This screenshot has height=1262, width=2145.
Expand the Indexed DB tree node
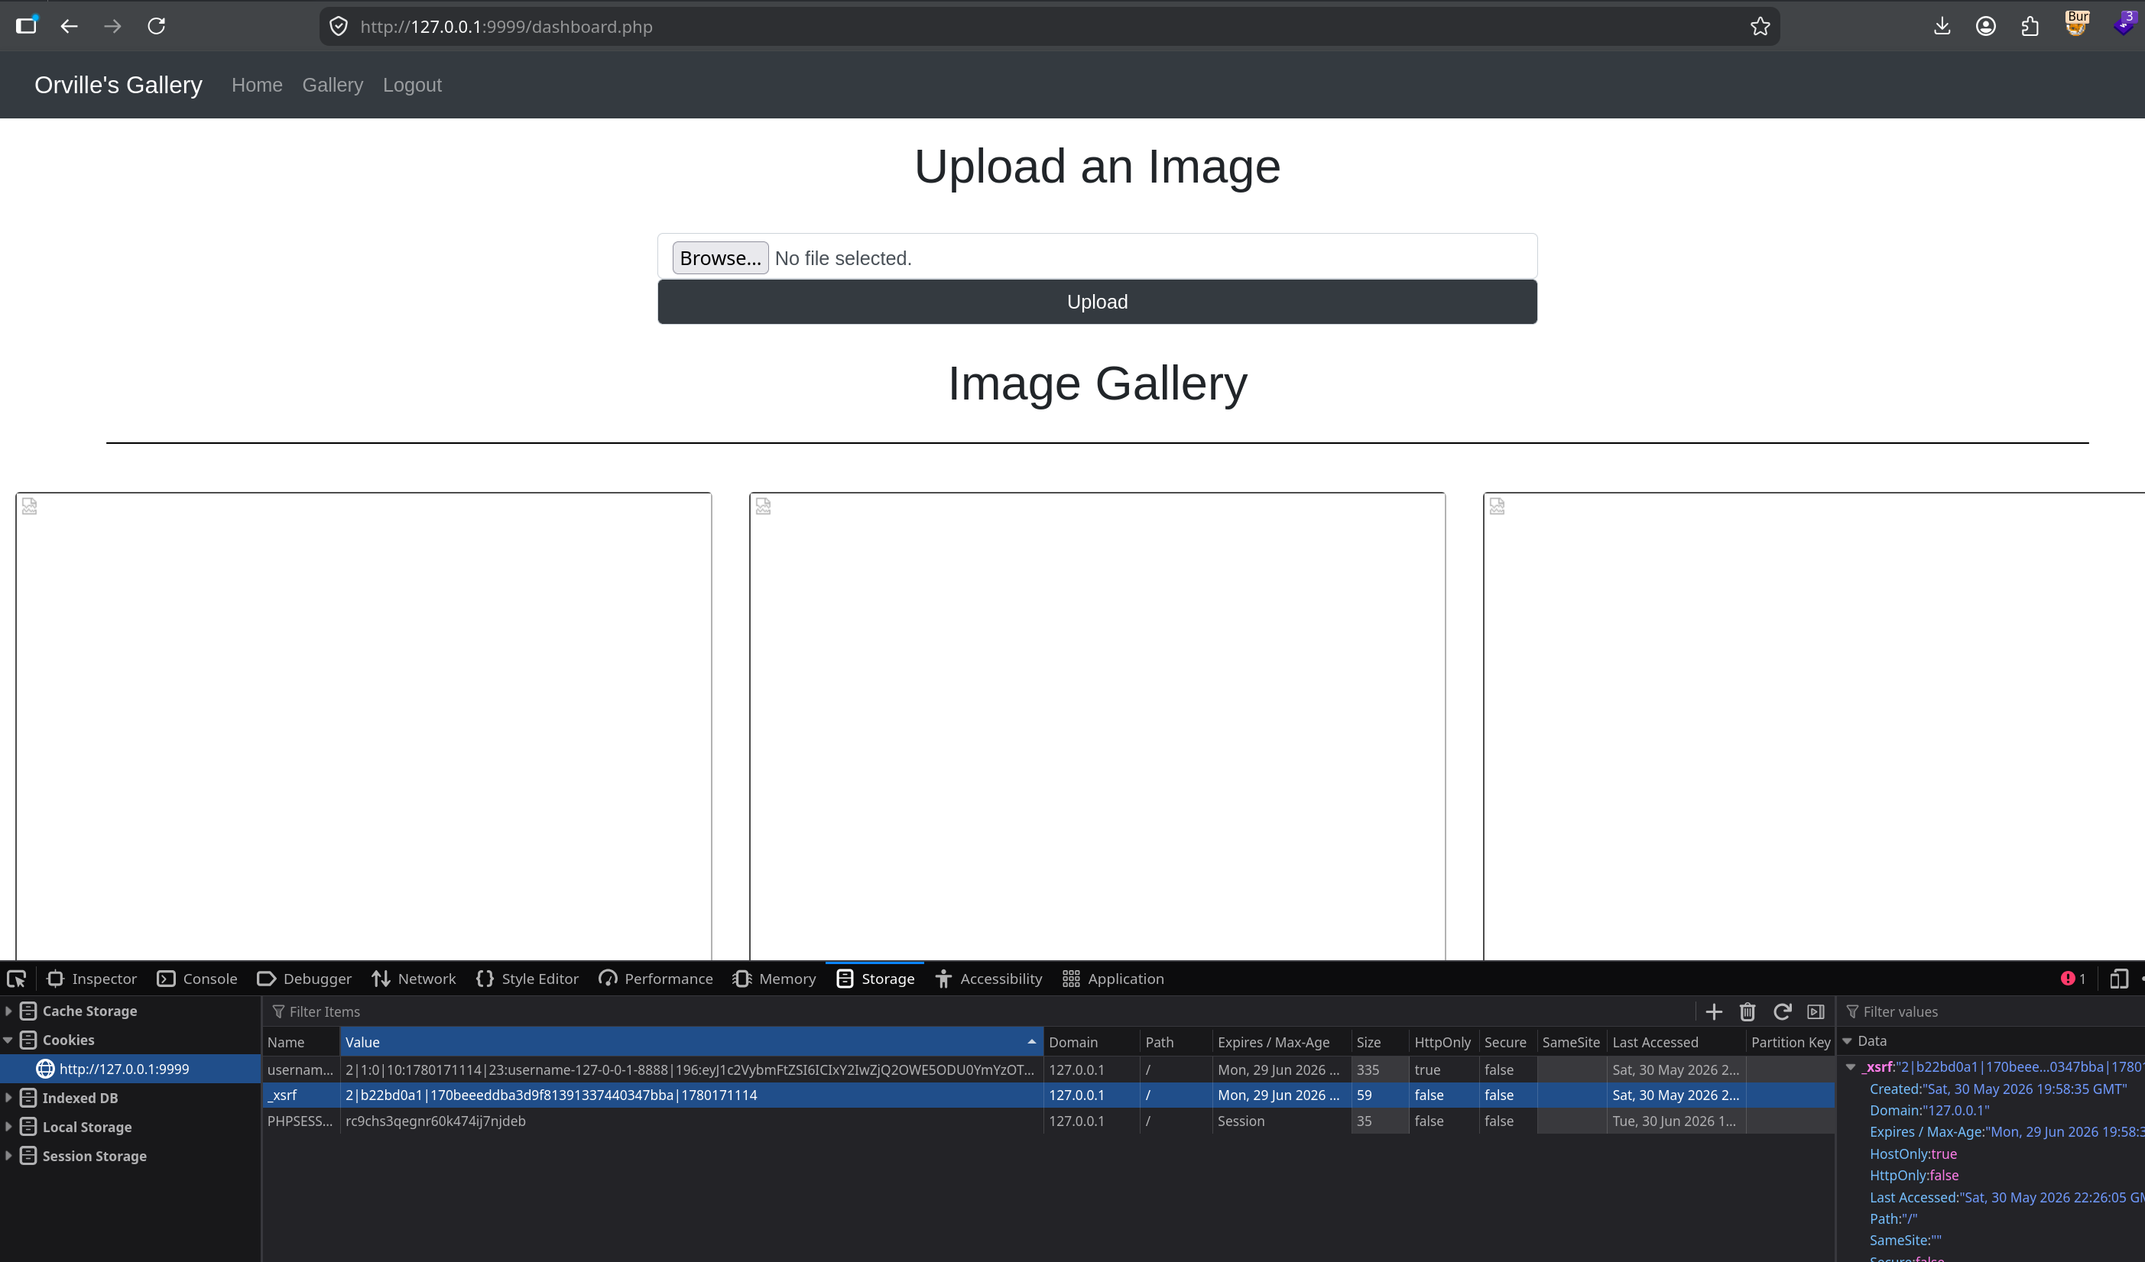tap(8, 1097)
